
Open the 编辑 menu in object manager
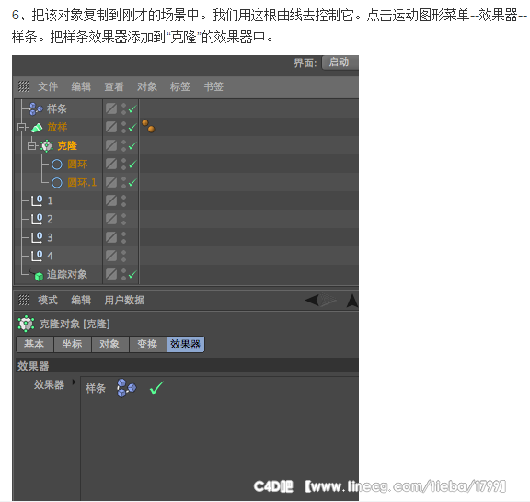pos(81,86)
